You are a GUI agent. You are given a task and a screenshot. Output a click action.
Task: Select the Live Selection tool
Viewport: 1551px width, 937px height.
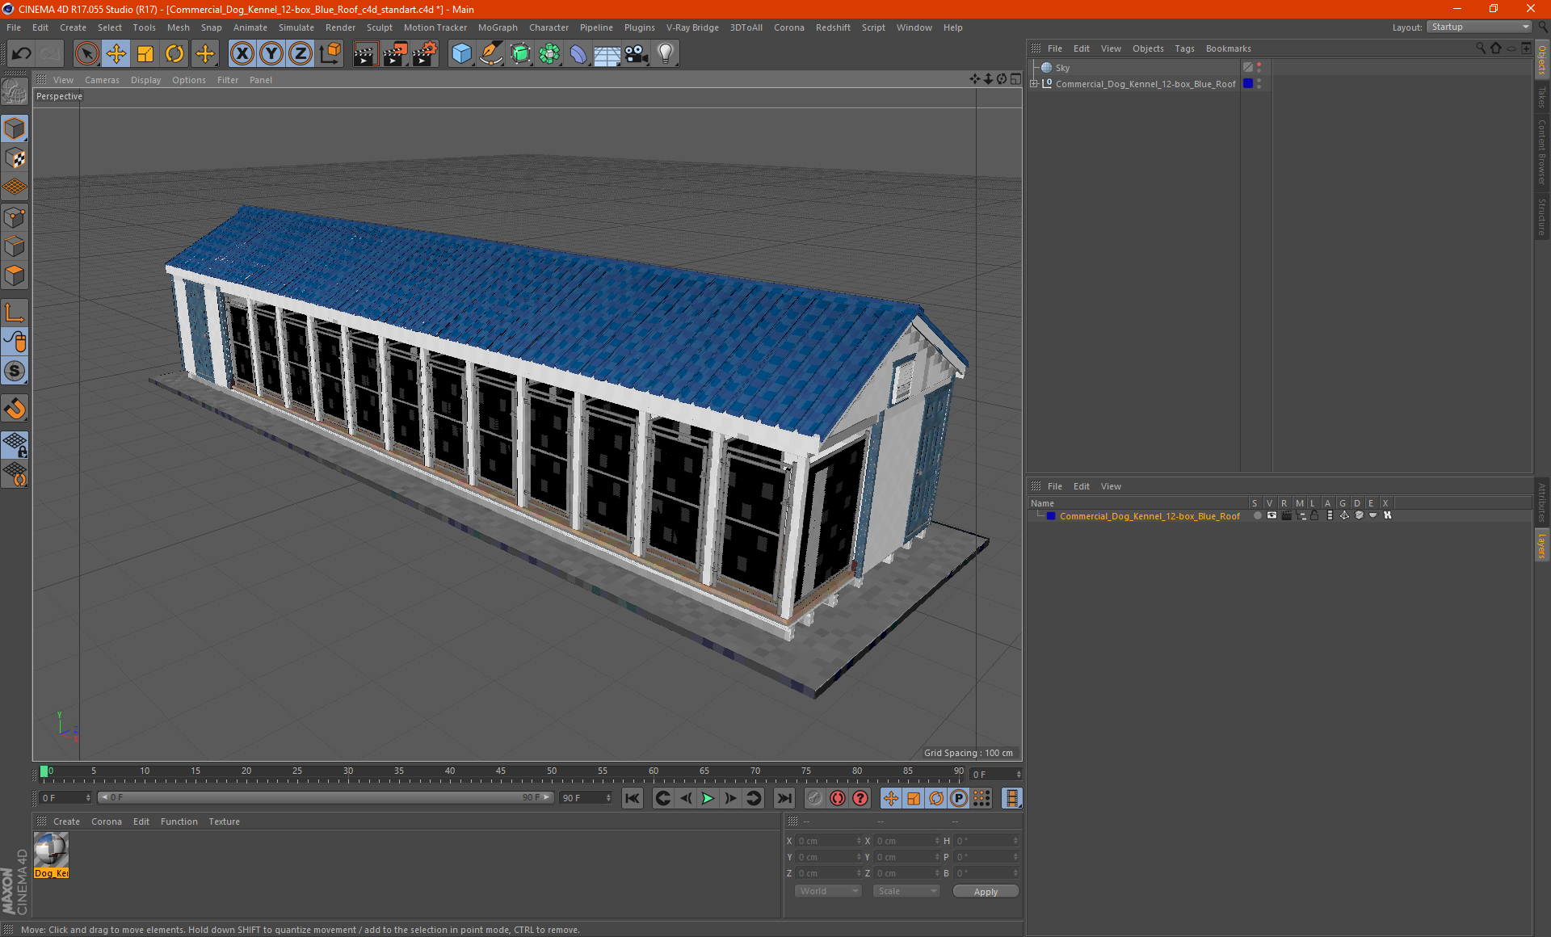click(86, 54)
